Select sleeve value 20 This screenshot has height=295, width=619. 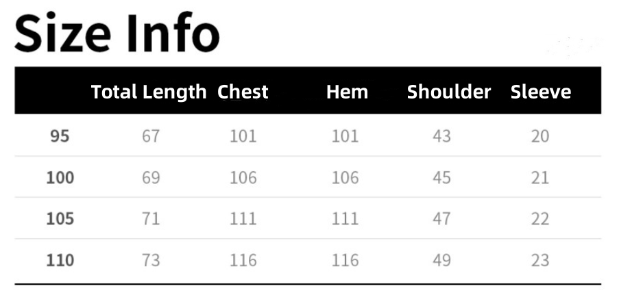pos(540,136)
